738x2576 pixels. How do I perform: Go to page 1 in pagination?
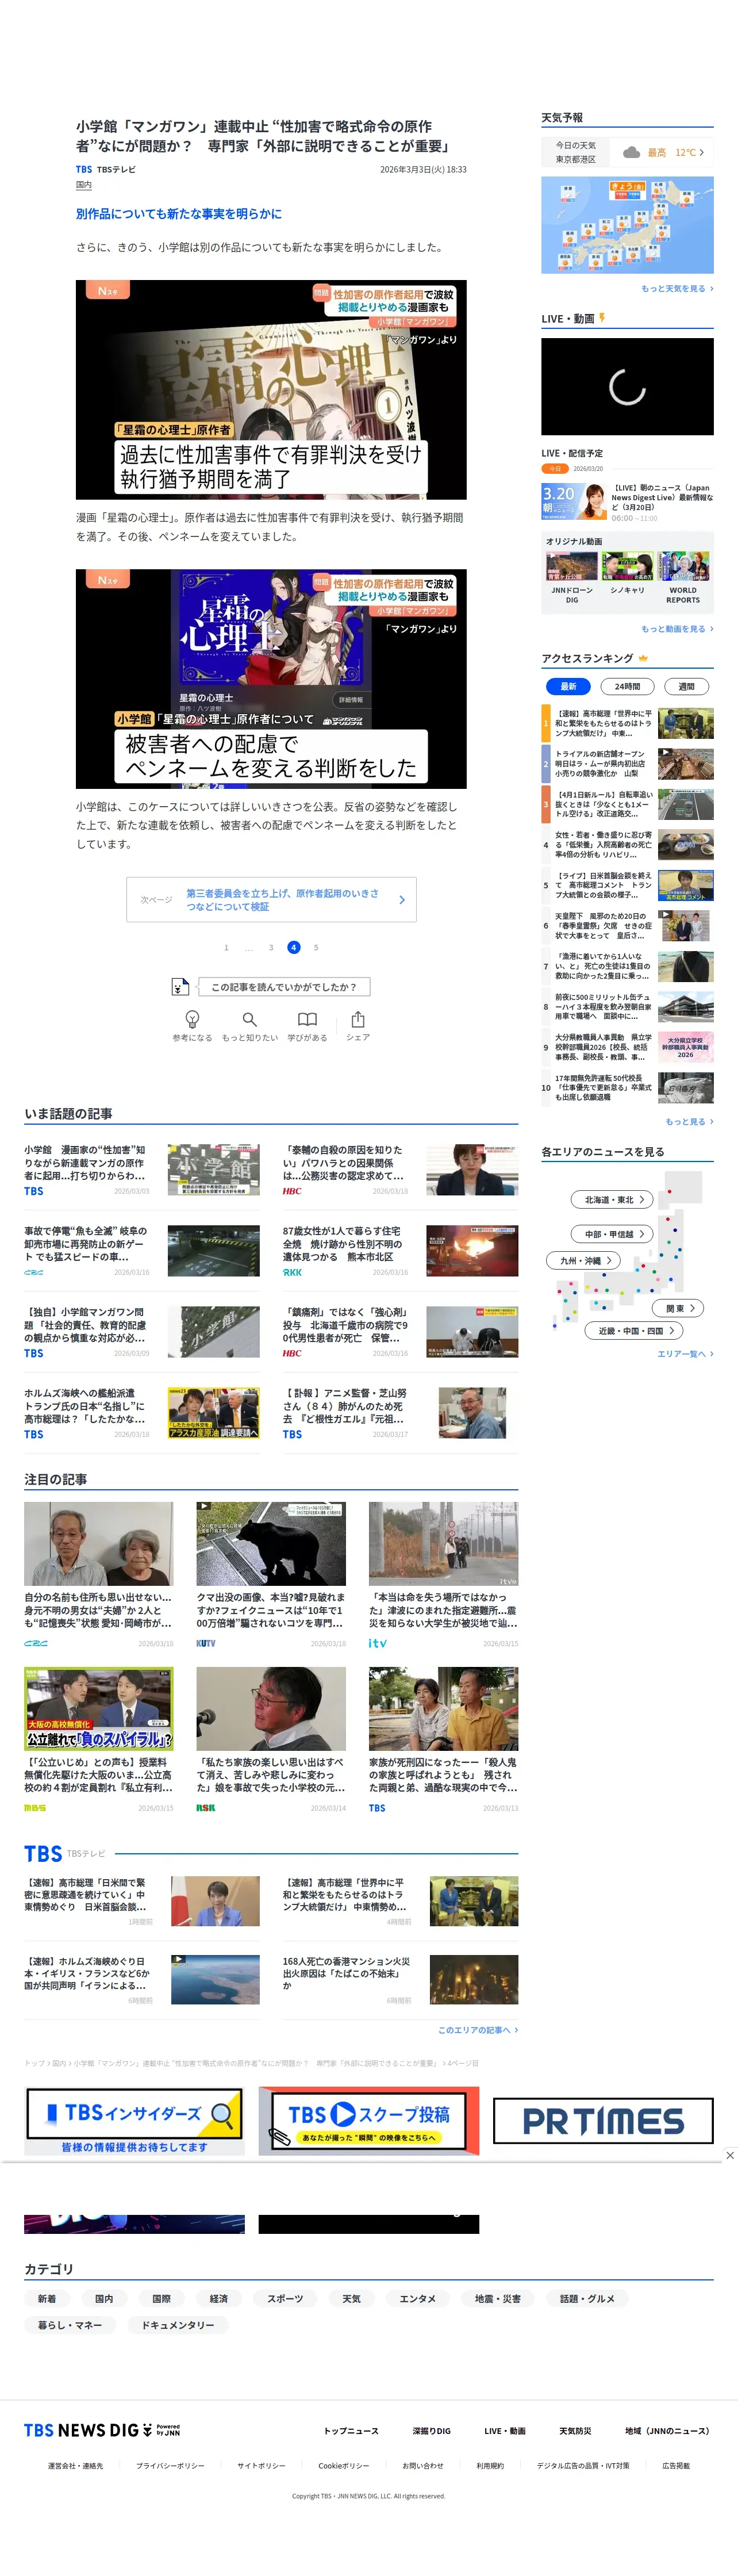point(226,947)
